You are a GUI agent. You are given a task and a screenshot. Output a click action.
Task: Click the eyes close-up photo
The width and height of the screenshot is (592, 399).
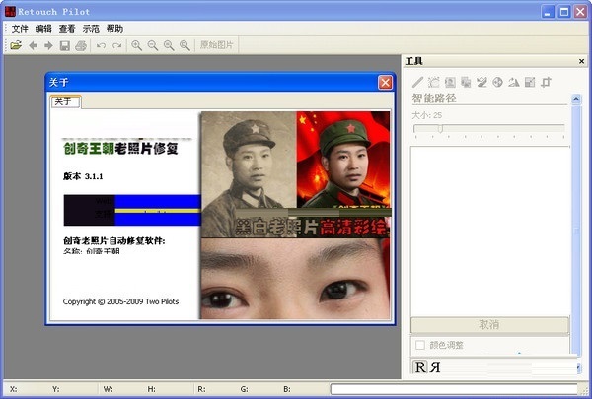click(x=295, y=279)
